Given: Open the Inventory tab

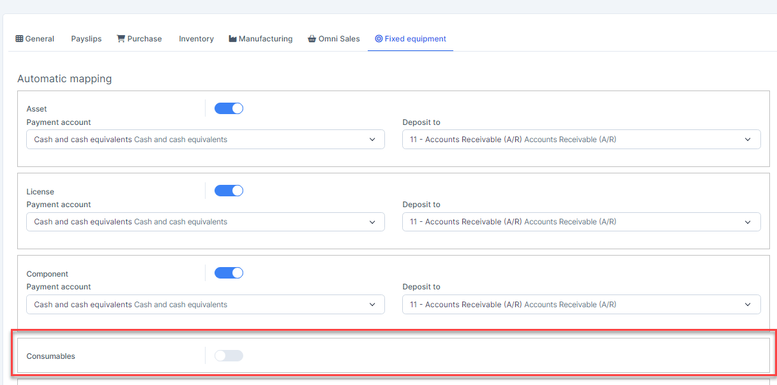Looking at the screenshot, I should [196, 39].
